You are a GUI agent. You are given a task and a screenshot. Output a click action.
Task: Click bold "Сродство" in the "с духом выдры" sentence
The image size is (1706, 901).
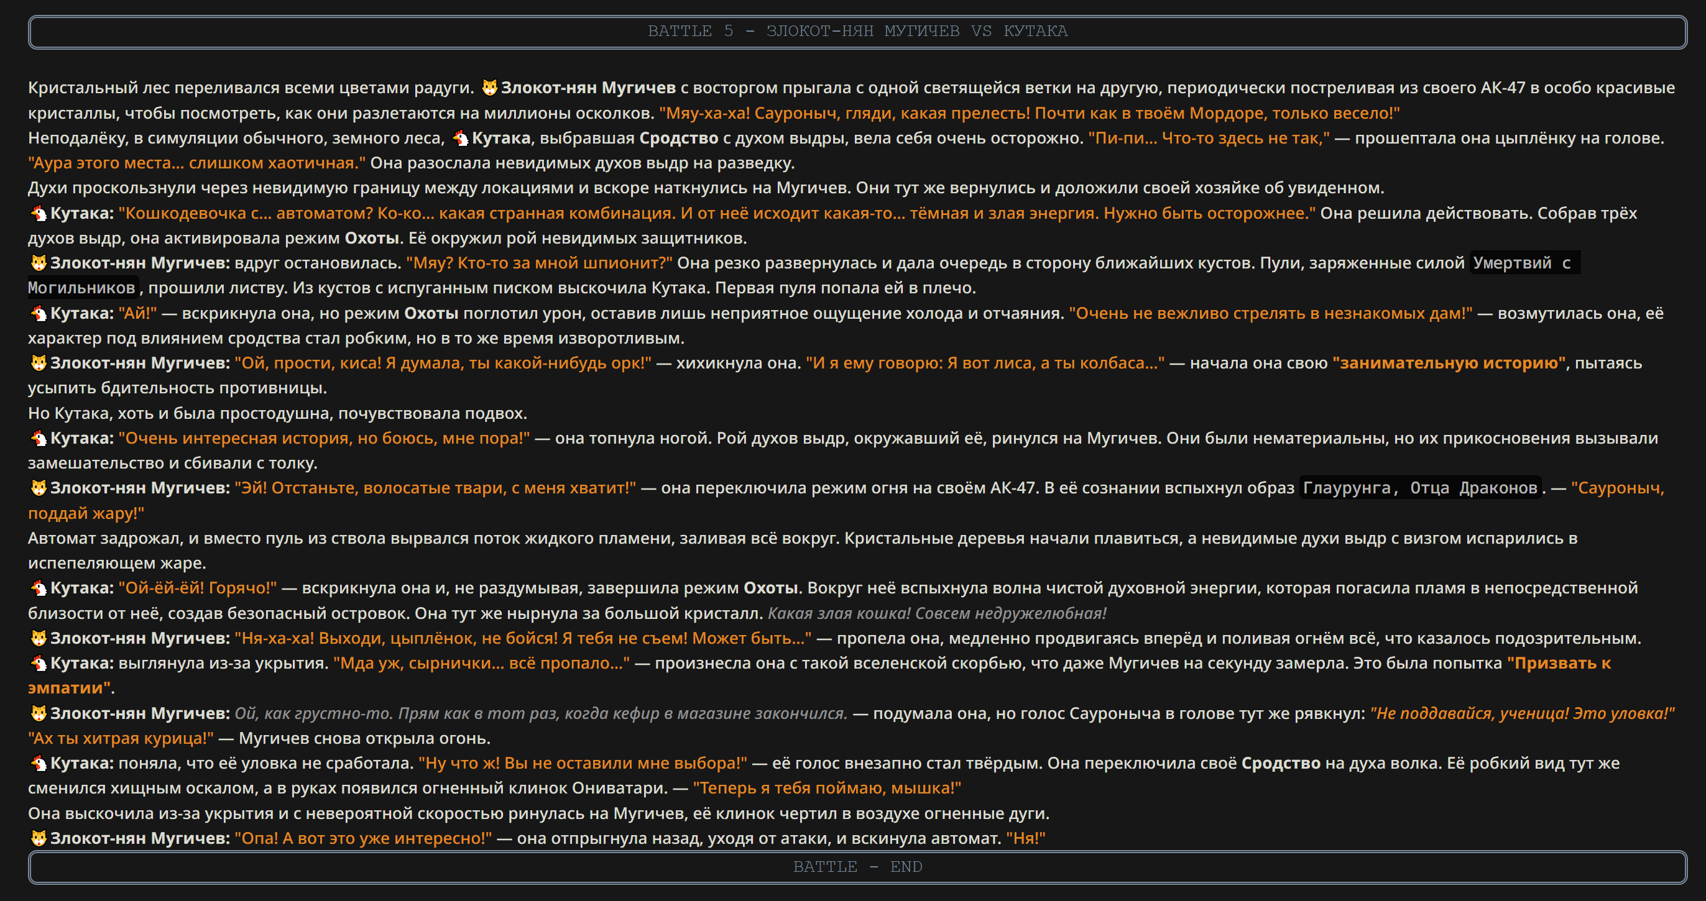coord(678,138)
